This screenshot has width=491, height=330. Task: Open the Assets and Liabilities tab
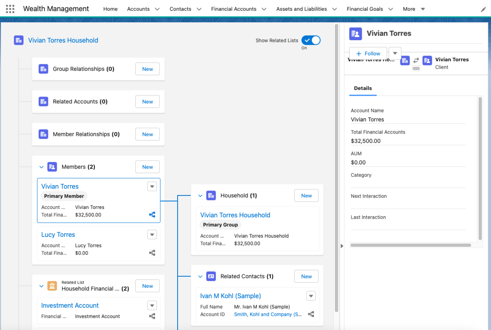tap(302, 9)
